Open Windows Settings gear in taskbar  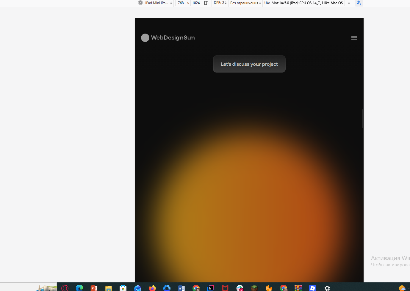coord(327,288)
